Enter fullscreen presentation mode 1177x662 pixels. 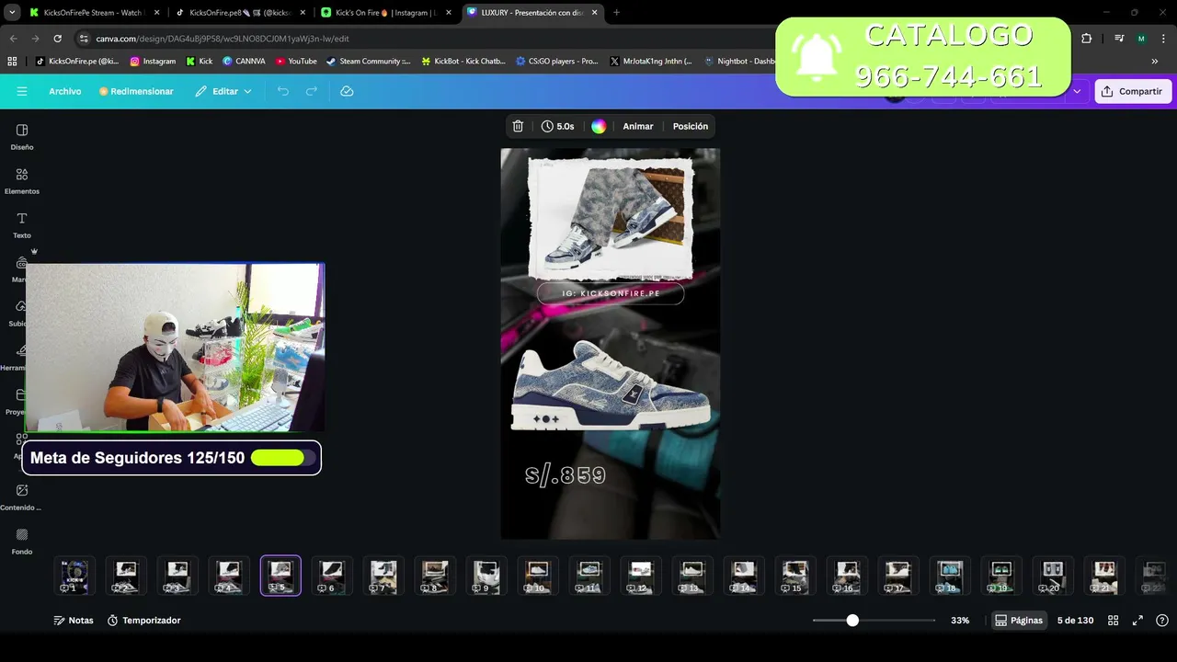[1137, 621]
